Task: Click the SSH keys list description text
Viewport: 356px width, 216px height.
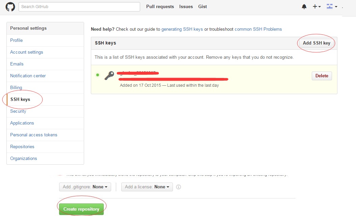Action: point(194,57)
